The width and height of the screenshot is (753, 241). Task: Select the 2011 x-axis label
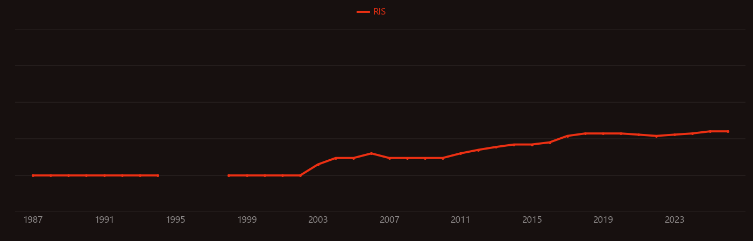click(x=460, y=220)
